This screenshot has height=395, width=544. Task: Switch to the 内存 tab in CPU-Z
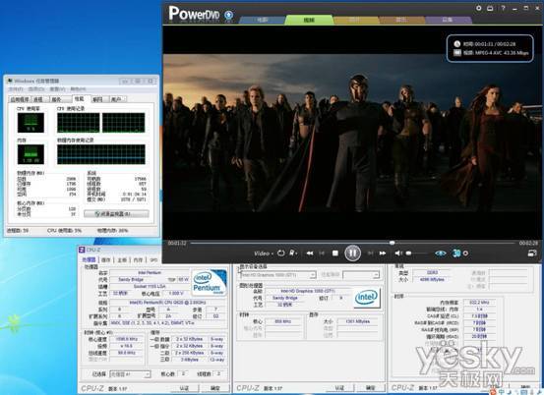(138, 259)
